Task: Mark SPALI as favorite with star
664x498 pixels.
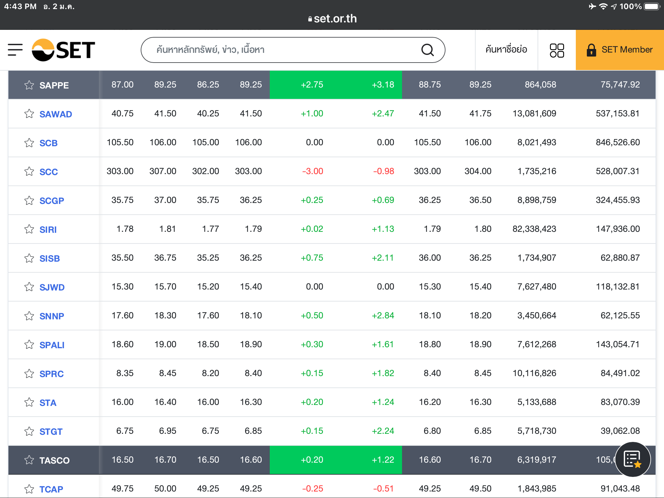Action: coord(29,345)
